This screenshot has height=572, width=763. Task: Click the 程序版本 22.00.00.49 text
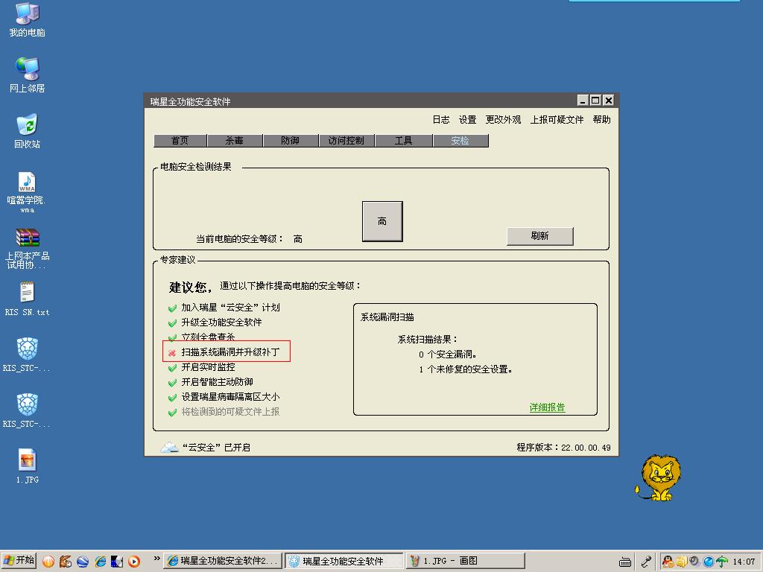click(x=563, y=448)
